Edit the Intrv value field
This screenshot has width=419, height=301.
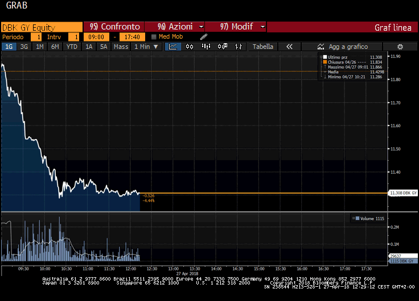pos(74,37)
